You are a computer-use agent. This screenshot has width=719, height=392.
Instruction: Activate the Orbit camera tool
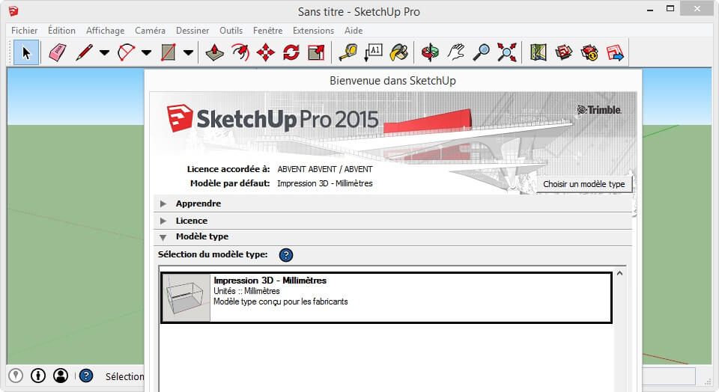pyautogui.click(x=430, y=52)
